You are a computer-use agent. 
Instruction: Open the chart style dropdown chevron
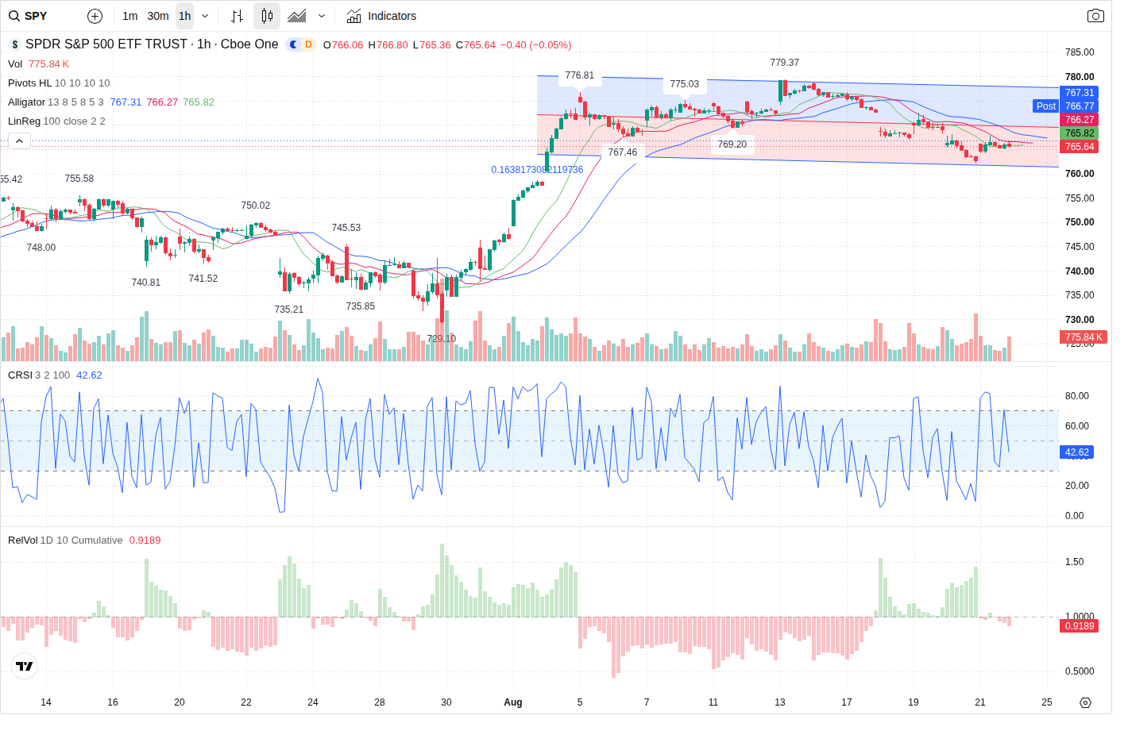322,16
